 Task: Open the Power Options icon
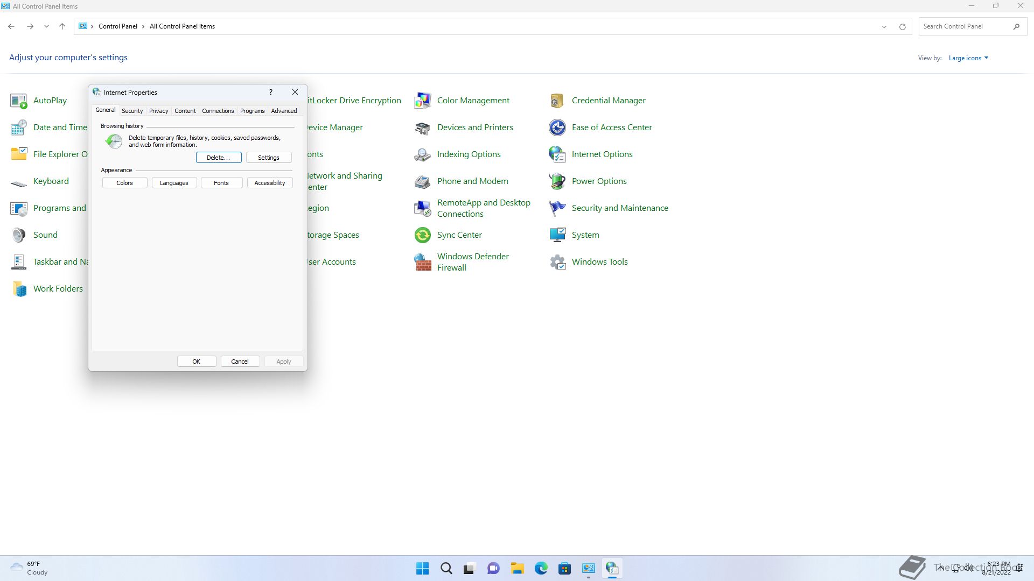click(557, 181)
